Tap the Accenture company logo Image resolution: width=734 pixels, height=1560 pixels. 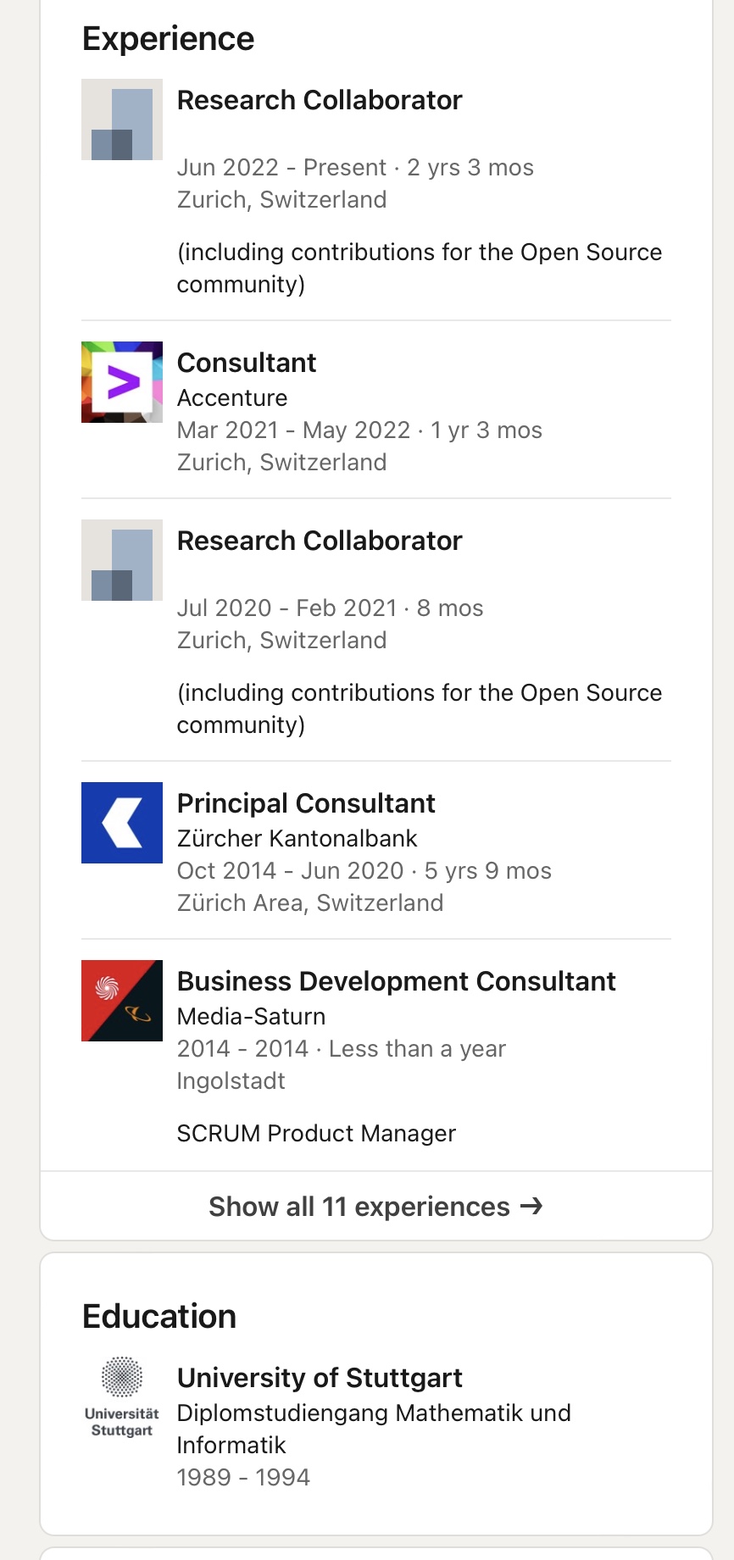coord(122,382)
